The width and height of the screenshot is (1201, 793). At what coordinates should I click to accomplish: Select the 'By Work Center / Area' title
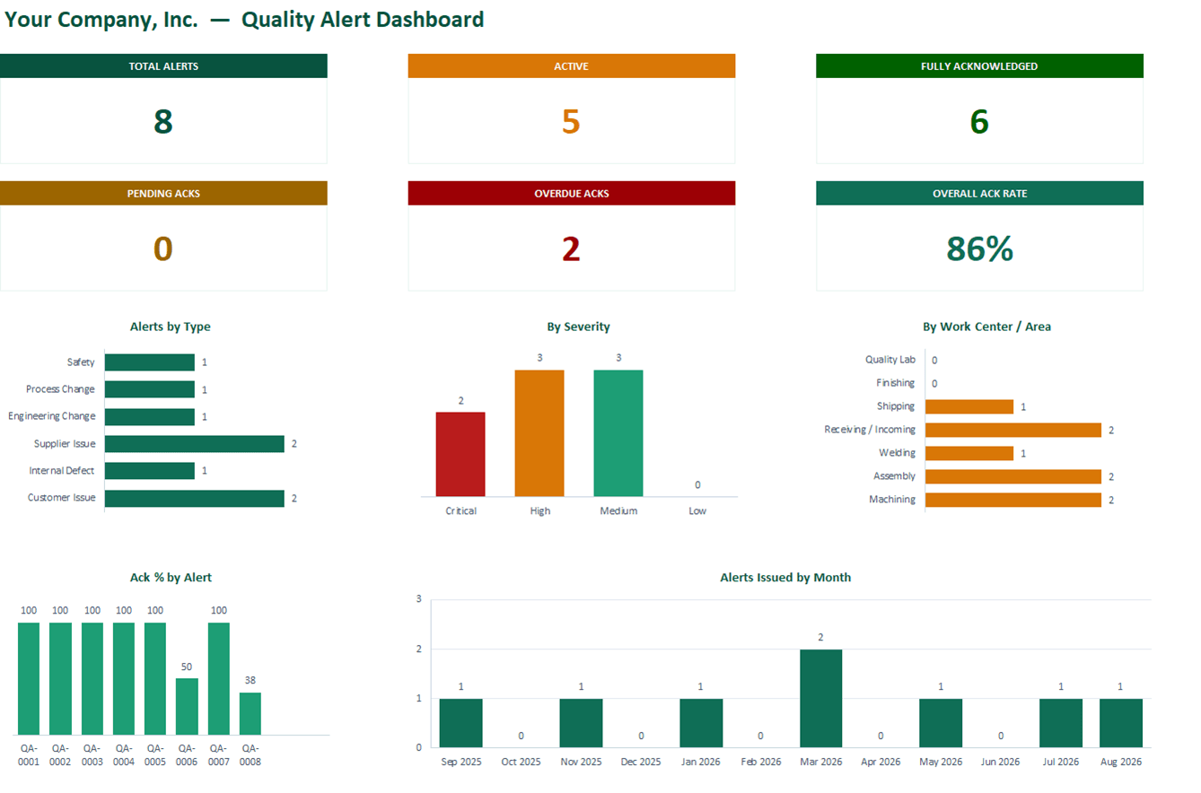click(986, 327)
